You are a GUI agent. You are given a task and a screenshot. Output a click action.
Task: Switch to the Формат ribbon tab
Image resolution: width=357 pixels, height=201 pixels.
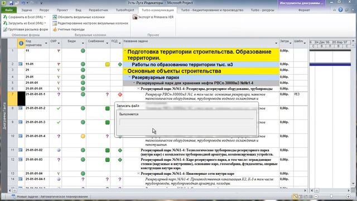tap(304, 10)
